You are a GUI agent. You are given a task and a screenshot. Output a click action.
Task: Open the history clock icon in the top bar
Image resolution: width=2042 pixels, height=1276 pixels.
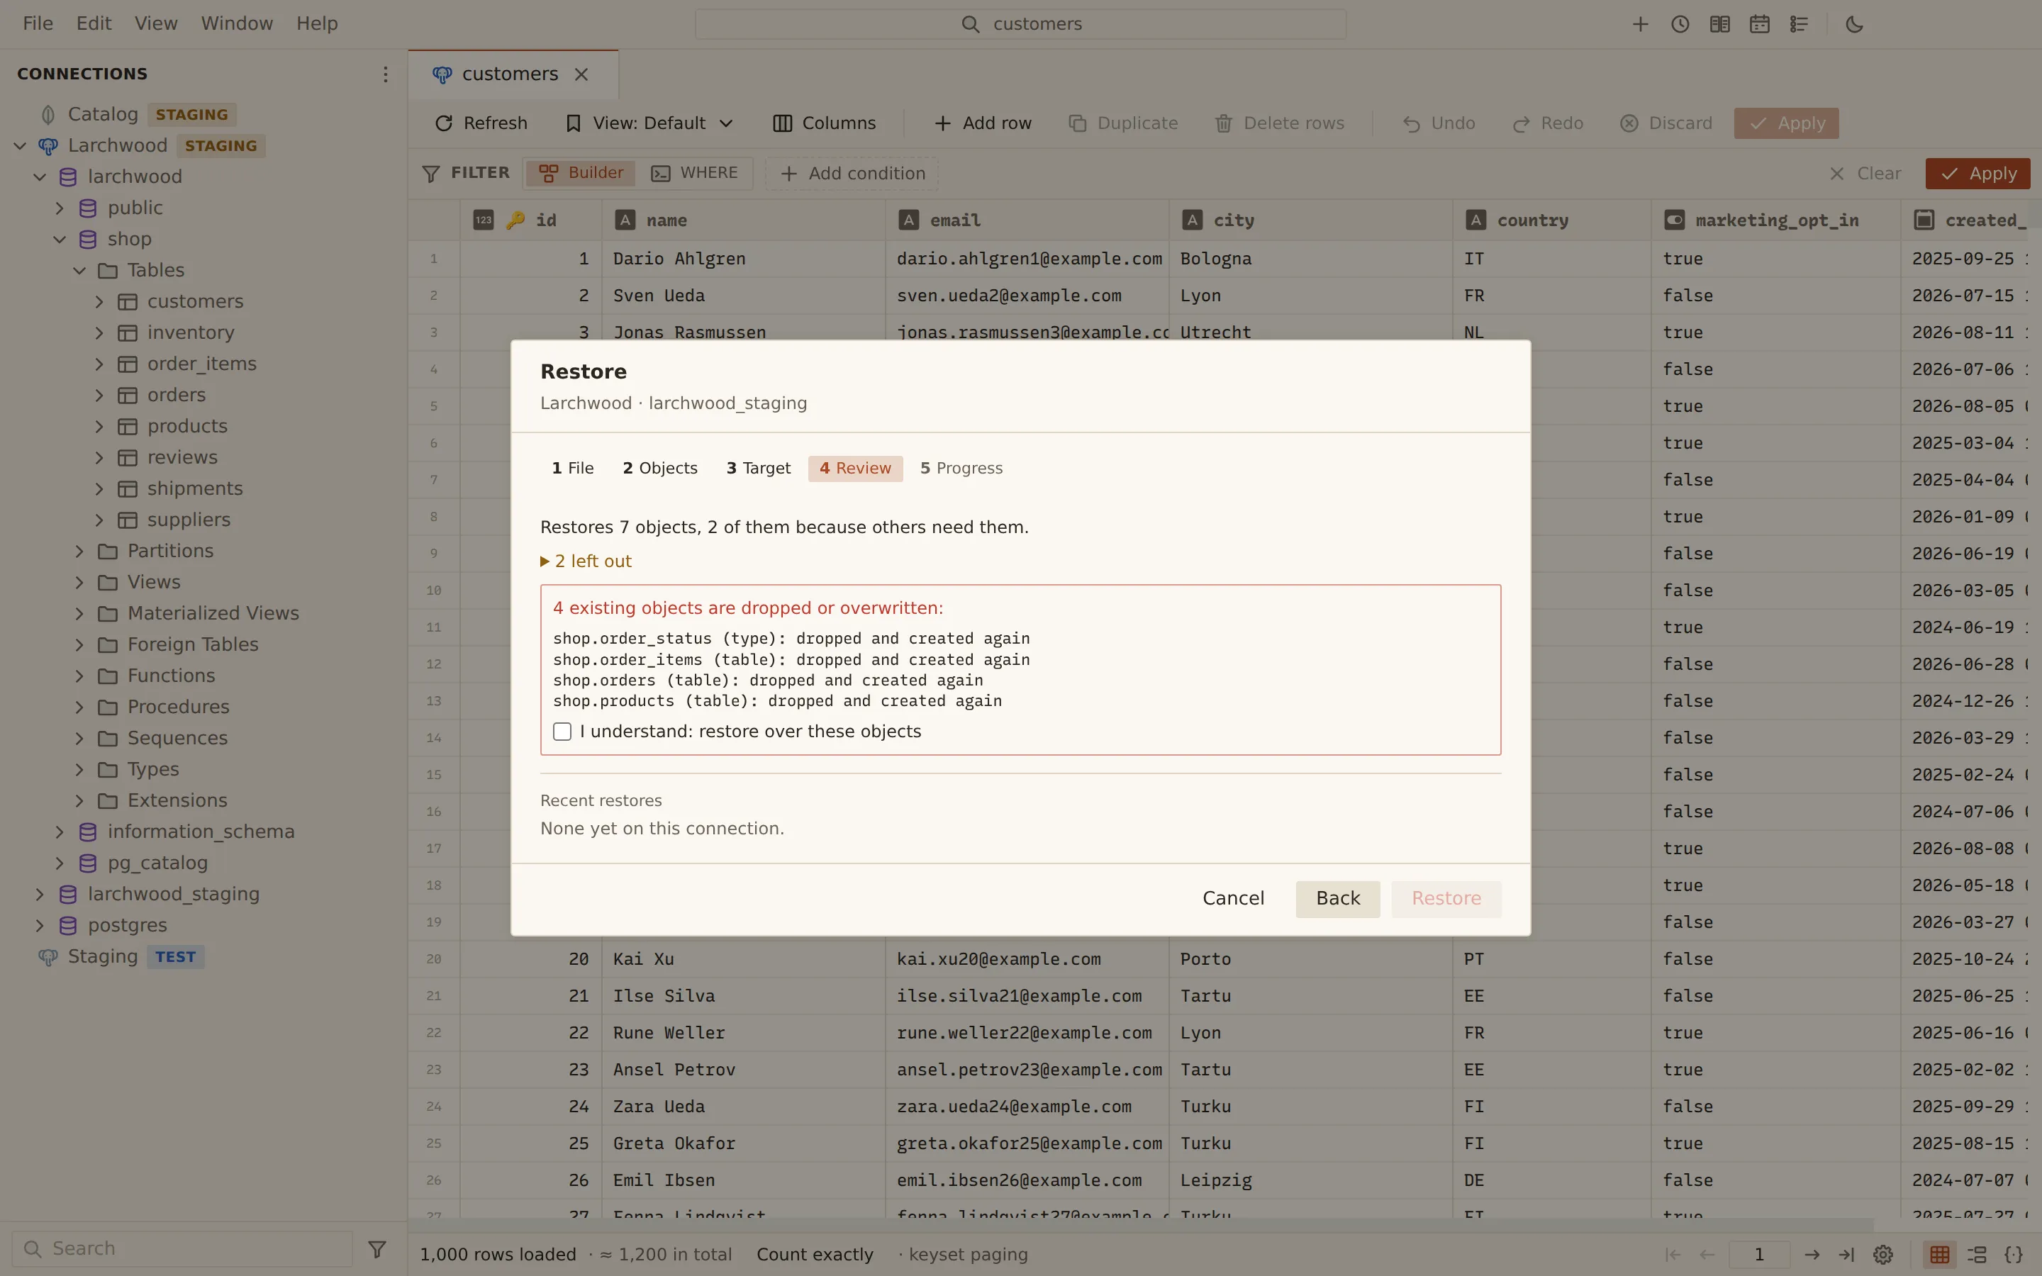coord(1679,25)
